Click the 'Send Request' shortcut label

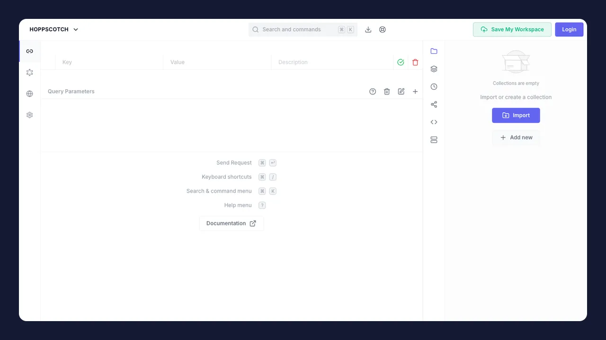[234, 162]
